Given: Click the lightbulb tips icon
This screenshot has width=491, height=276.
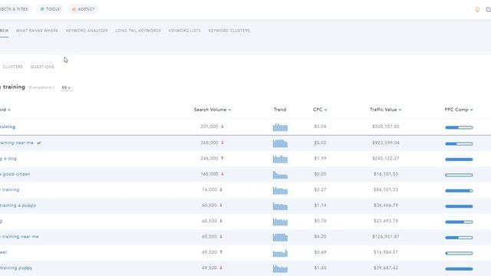Looking at the screenshot, I should [477, 10].
